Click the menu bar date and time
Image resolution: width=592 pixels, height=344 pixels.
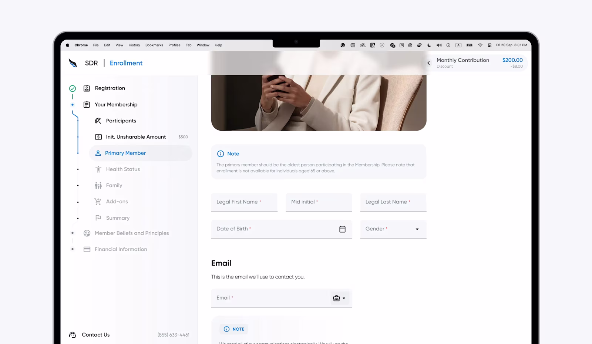click(511, 45)
